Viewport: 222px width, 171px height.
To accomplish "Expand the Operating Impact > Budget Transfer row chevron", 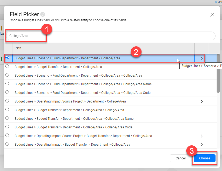I will click(x=202, y=144).
